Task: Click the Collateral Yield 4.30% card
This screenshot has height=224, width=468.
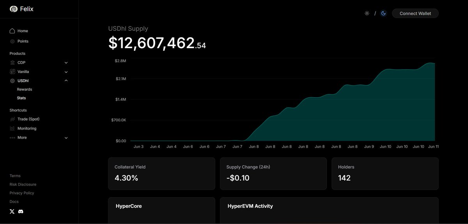Action: 161,173
